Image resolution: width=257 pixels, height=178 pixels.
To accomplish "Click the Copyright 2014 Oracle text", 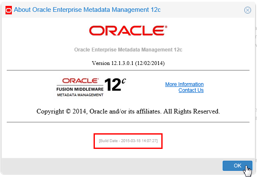I will 128,111.
